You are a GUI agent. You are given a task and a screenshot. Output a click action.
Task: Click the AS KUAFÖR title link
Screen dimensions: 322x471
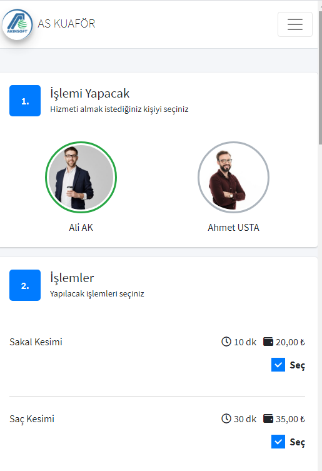pyautogui.click(x=66, y=24)
